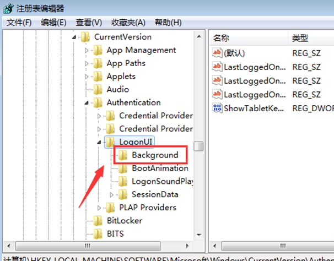This screenshot has width=334, height=261.
Task: Click the LogonUI folder icon
Action: pos(110,142)
